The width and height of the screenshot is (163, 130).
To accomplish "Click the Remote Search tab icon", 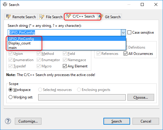I will click(8, 16).
